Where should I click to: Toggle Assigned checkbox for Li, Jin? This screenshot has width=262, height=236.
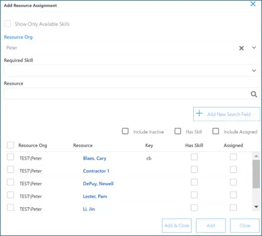[234, 208]
